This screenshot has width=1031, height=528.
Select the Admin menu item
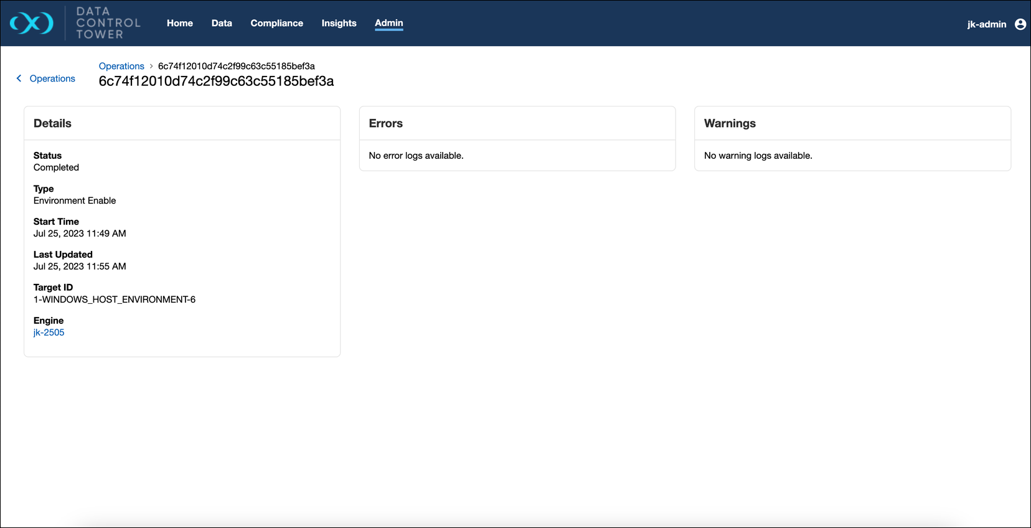[x=388, y=23]
